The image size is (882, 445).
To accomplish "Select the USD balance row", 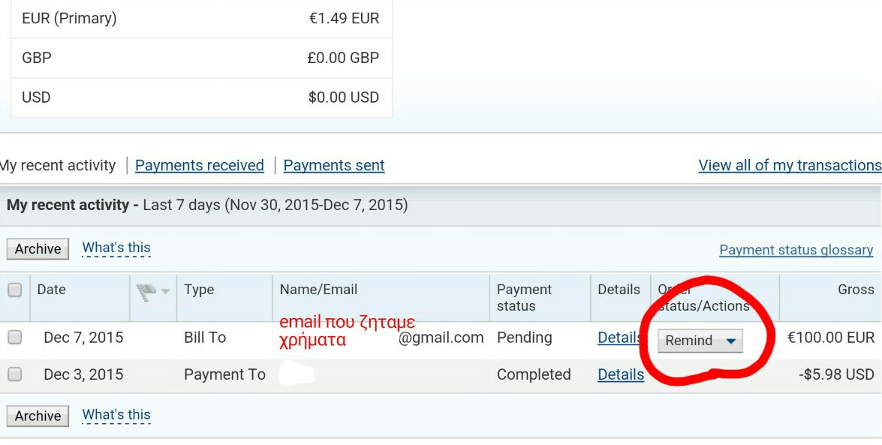I will tap(201, 98).
